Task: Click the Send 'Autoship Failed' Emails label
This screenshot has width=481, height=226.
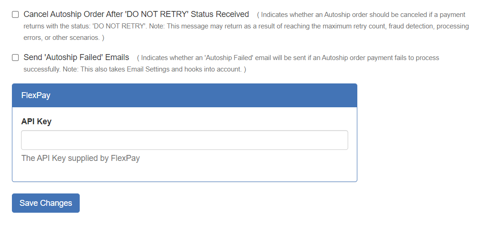Action: [76, 58]
